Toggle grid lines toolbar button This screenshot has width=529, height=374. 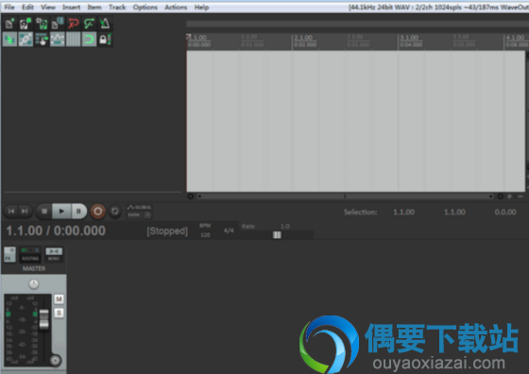[x=74, y=40]
